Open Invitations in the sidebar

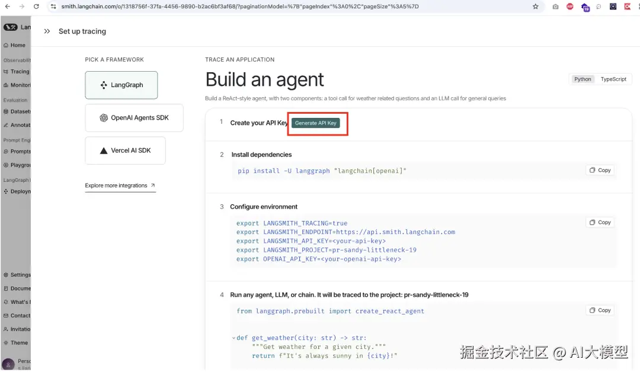[17, 329]
